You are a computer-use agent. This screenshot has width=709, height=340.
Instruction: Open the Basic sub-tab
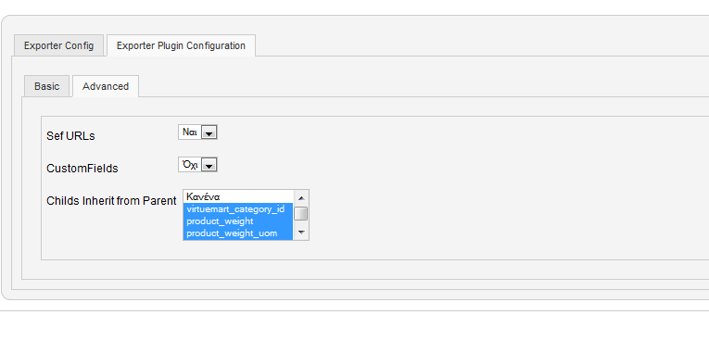pos(46,86)
